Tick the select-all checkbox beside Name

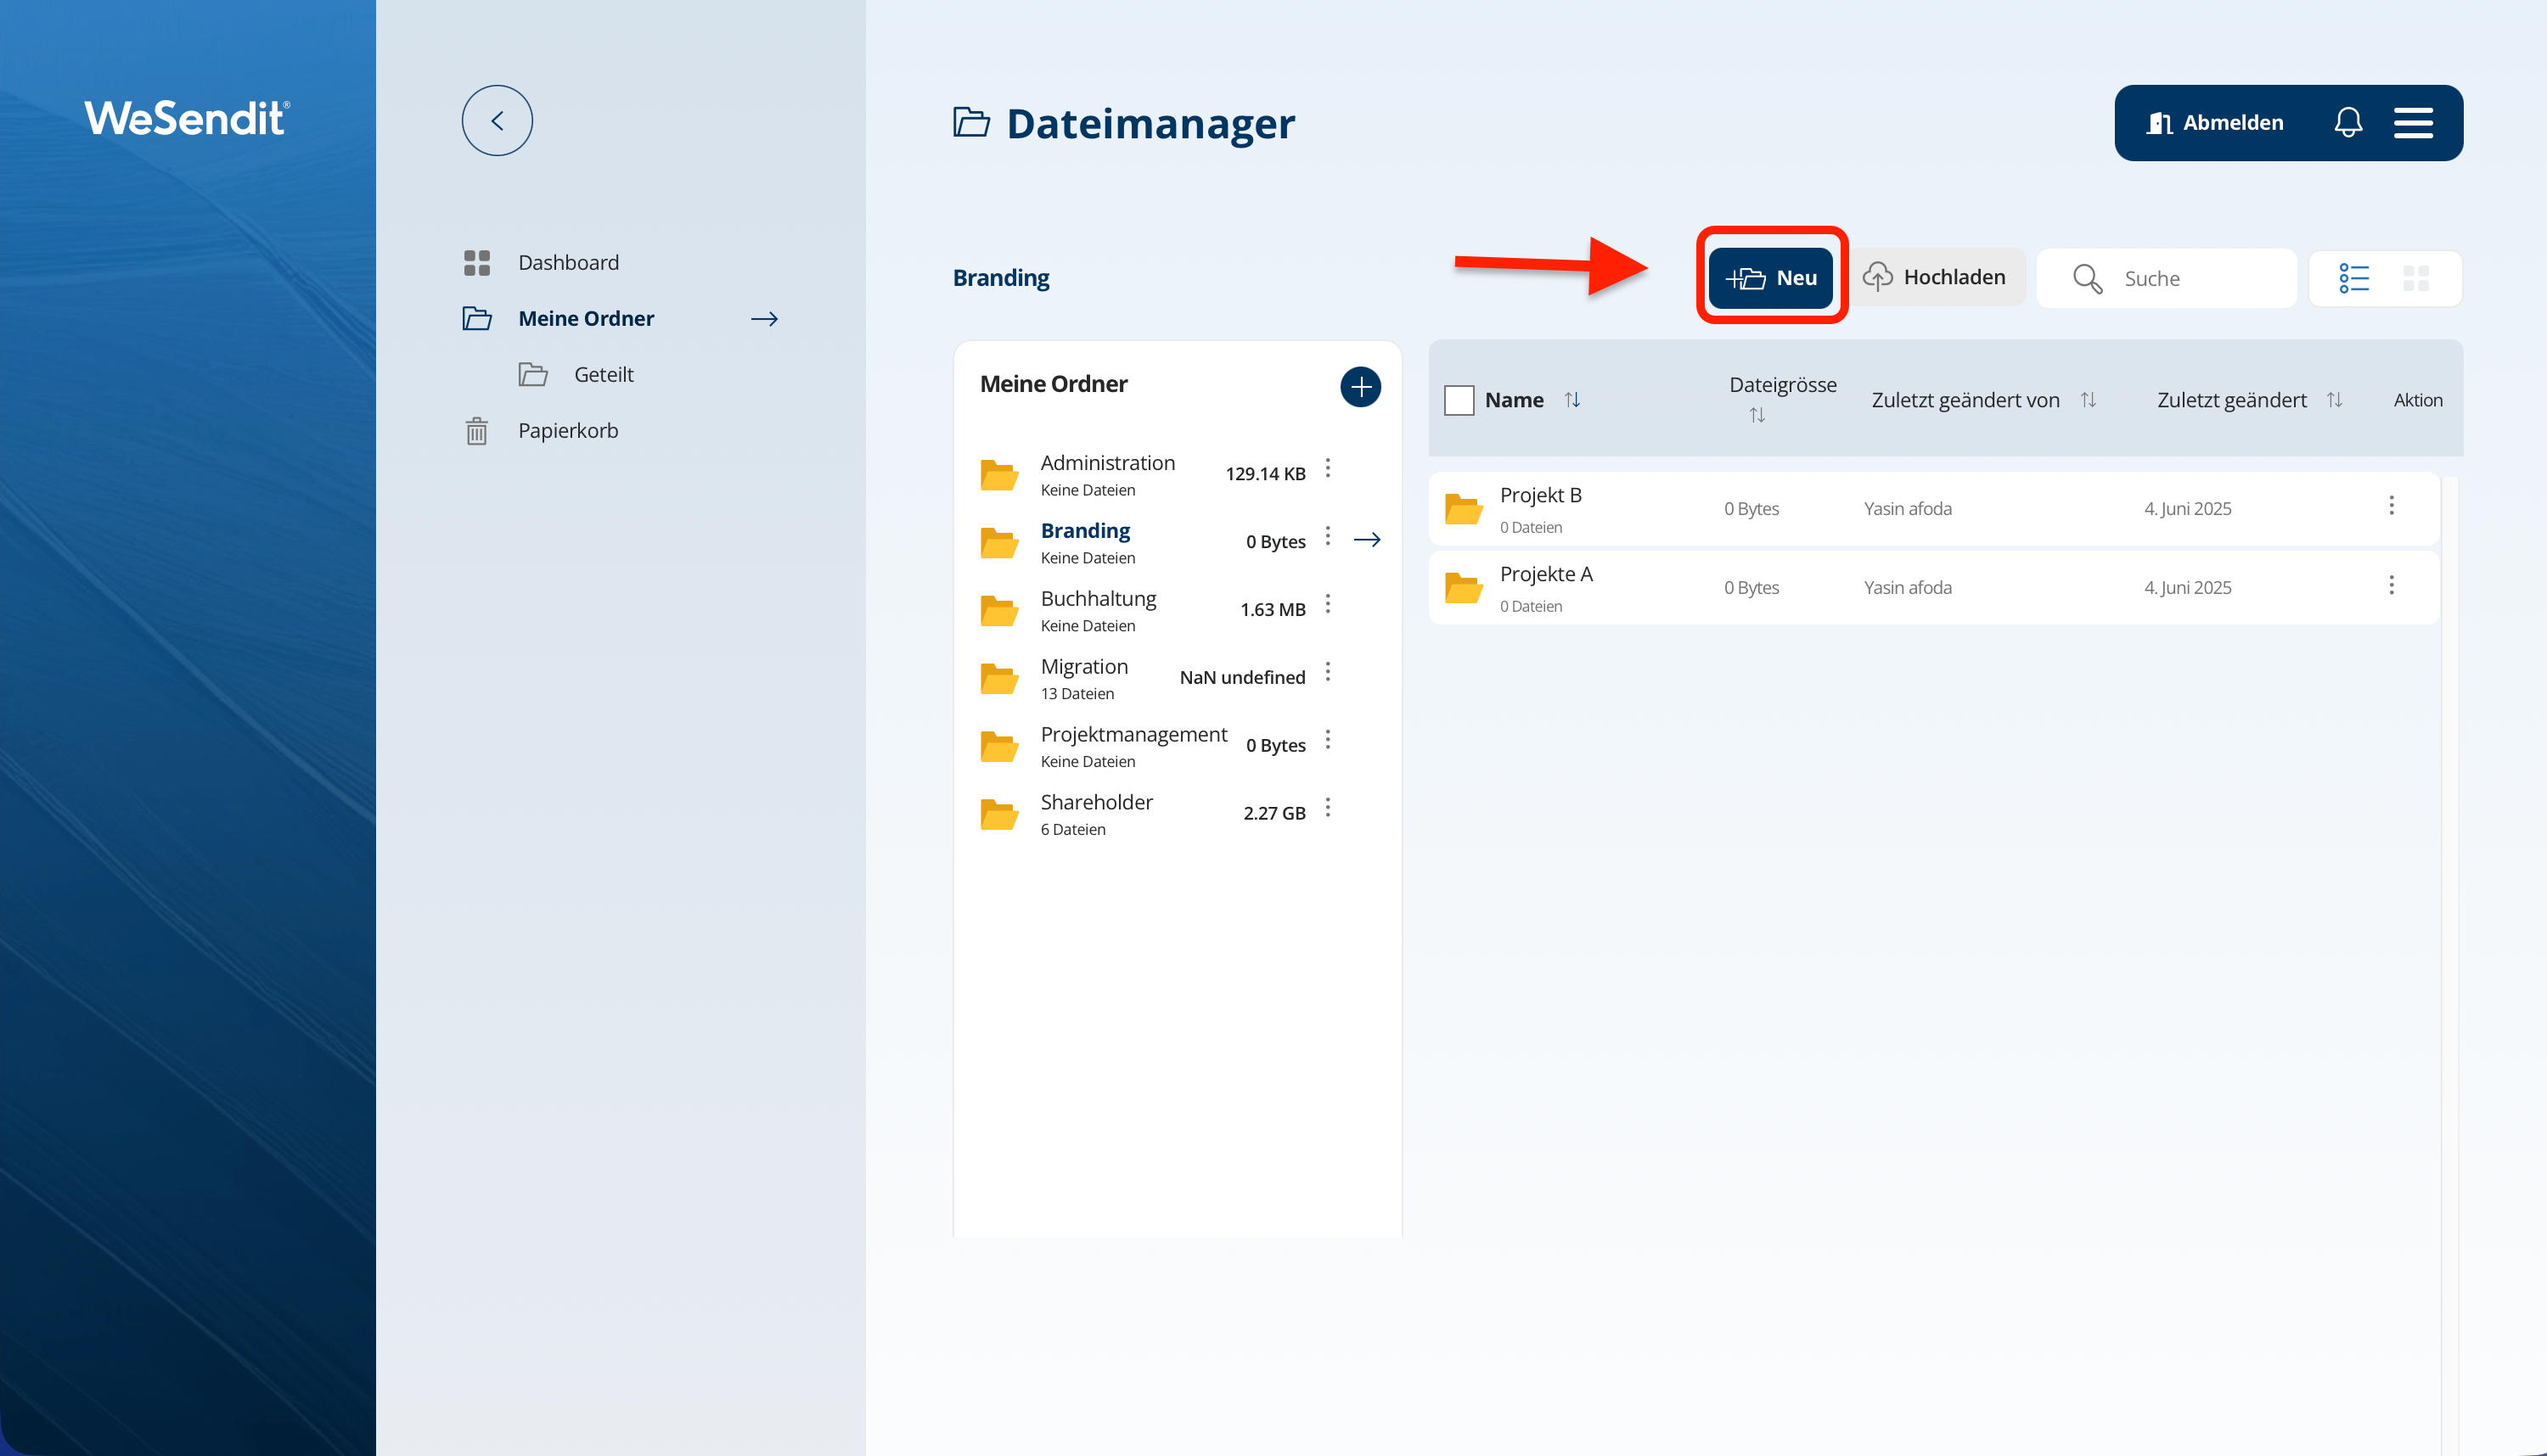coord(1458,400)
